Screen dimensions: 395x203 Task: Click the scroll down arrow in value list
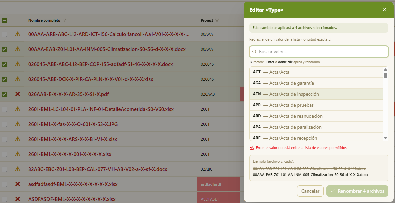point(385,138)
